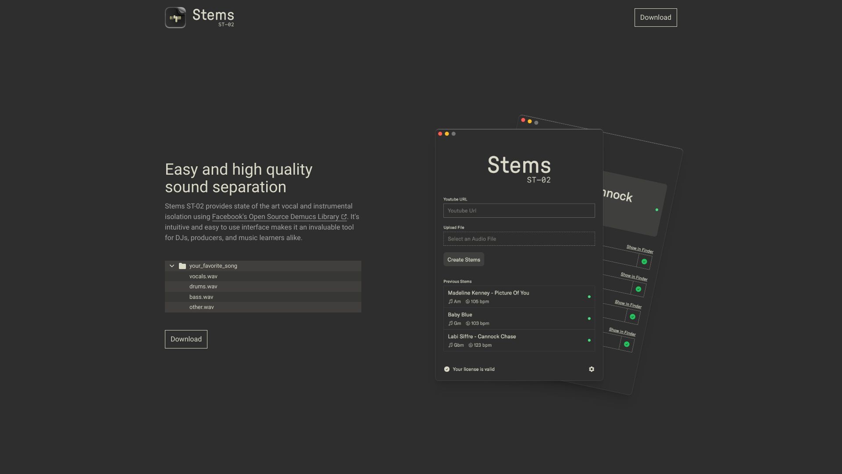Click the Youtube URL input field
Screen dimensions: 842x474
coord(519,211)
